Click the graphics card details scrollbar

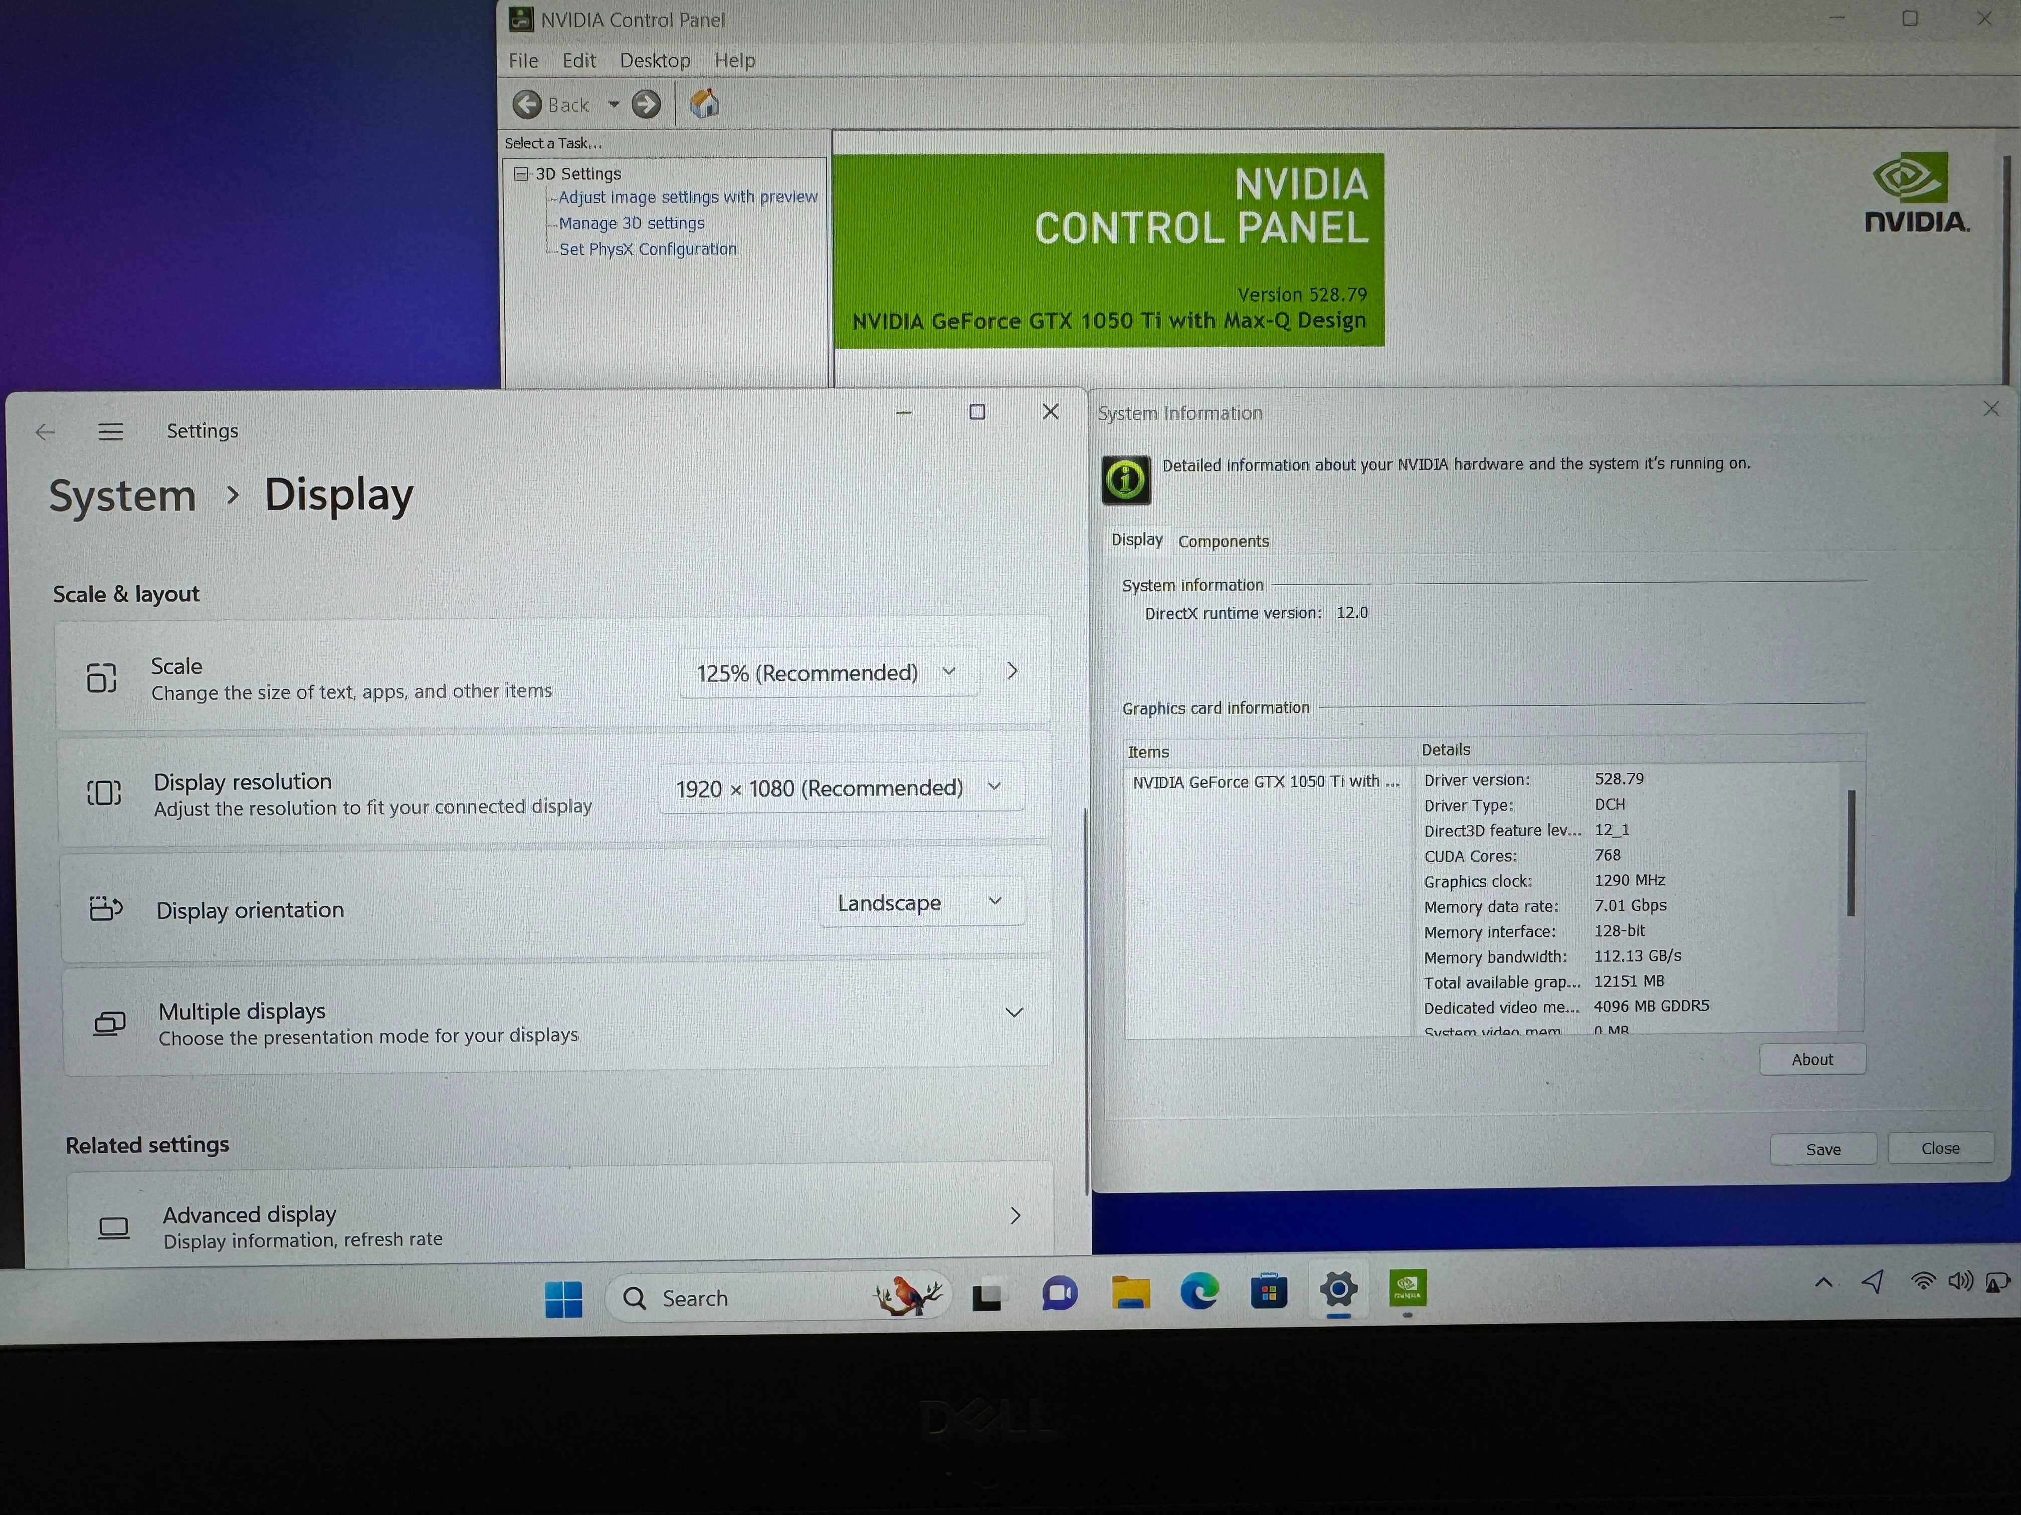(1850, 852)
